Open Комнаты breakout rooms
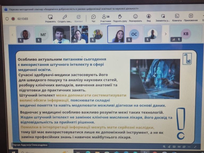 point(177,18)
